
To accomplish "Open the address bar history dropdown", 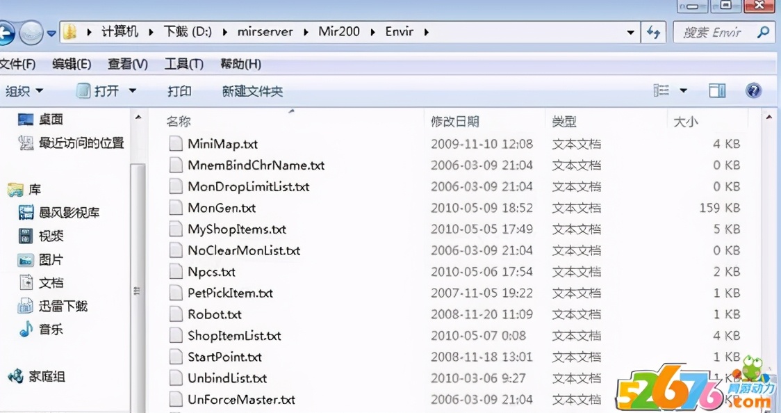I will [x=631, y=33].
